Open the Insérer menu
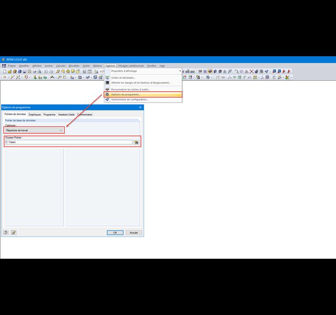The height and width of the screenshot is (315, 336). [x=49, y=66]
